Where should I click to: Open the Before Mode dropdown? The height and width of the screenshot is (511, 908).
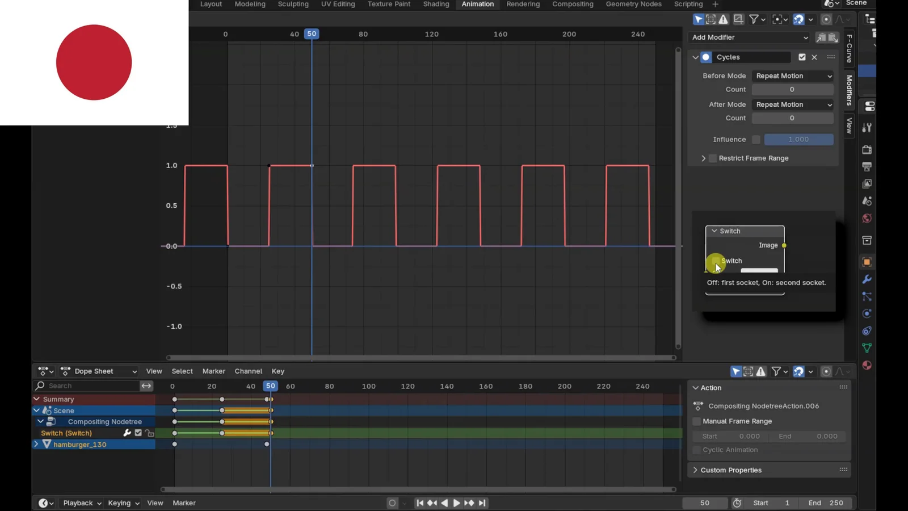(793, 76)
